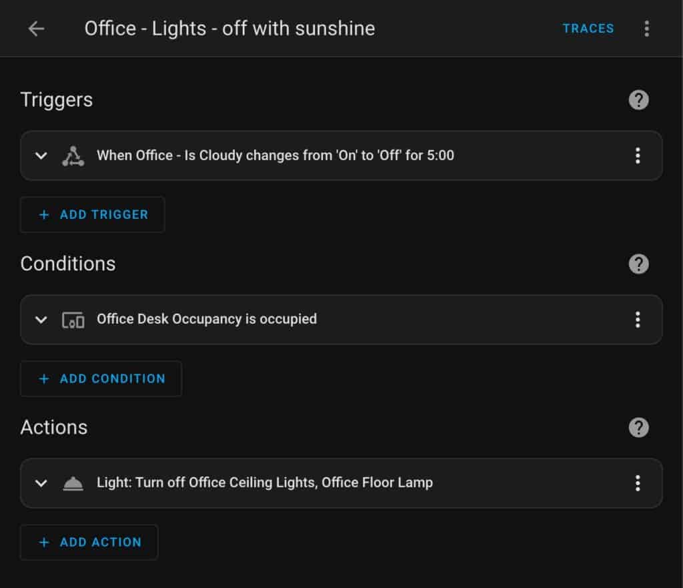The height and width of the screenshot is (588, 683).
Task: Click the Add Trigger button
Action: (92, 214)
